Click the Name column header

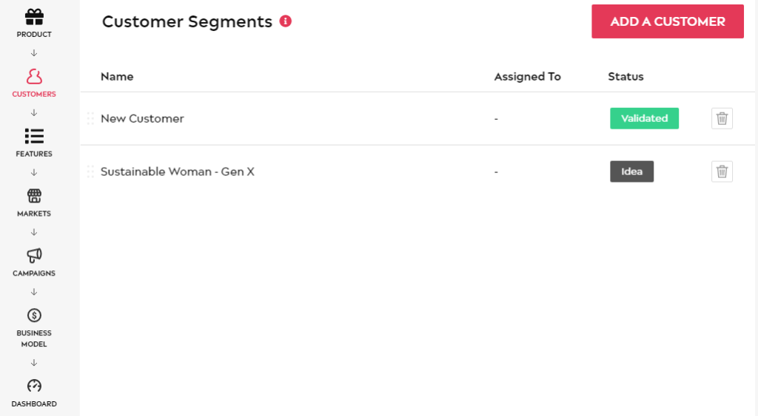click(x=117, y=76)
